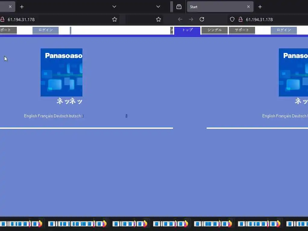
Task: Click the cut-off ポート tab
Action: point(8,30)
